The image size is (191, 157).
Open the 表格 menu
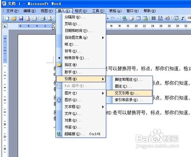[115, 11]
